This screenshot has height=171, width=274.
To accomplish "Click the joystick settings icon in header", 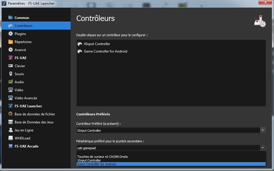I will [260, 21].
